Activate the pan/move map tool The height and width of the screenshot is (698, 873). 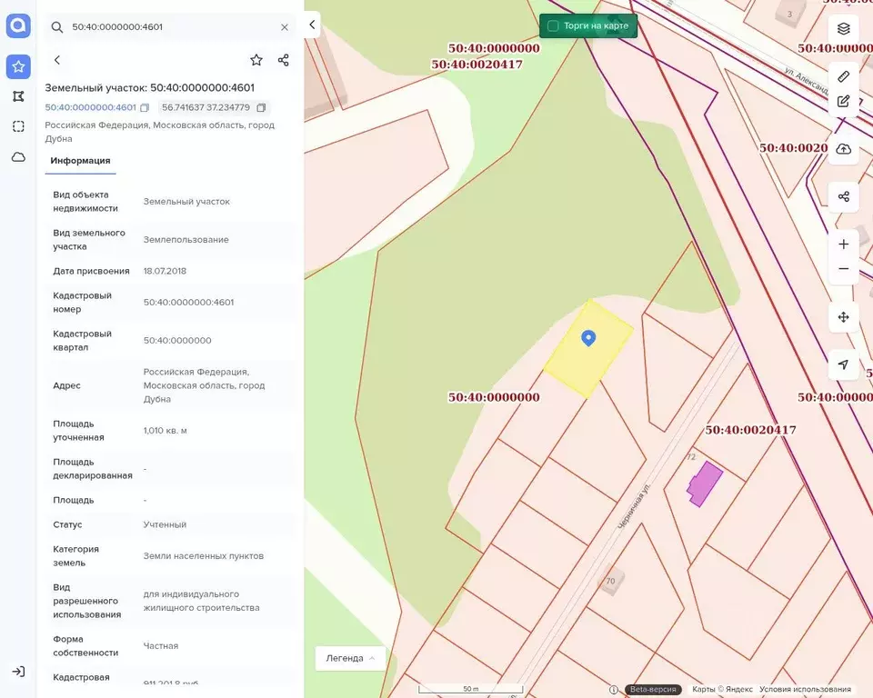(x=843, y=316)
